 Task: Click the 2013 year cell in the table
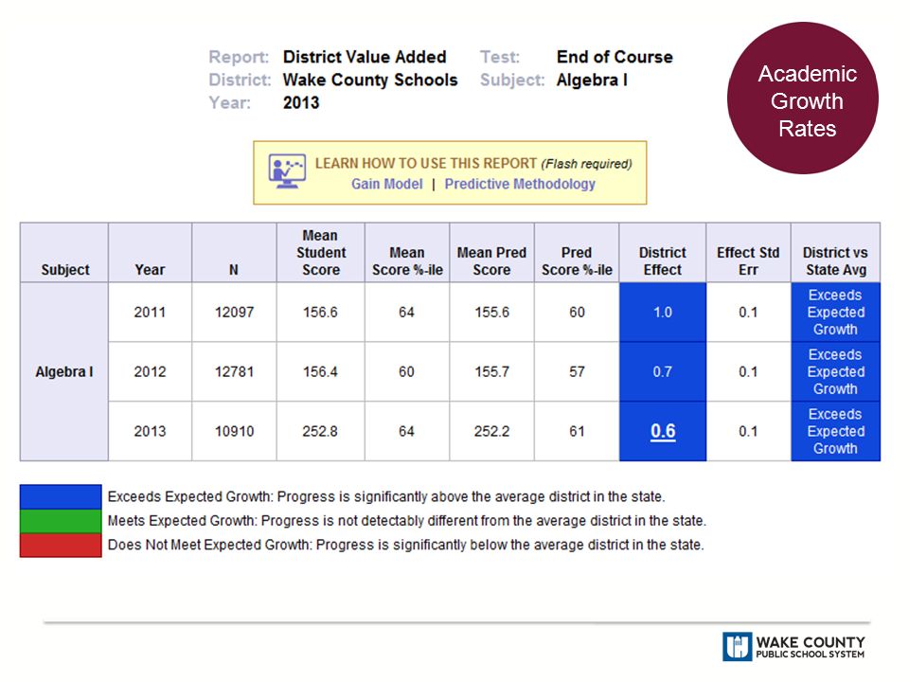(x=150, y=432)
